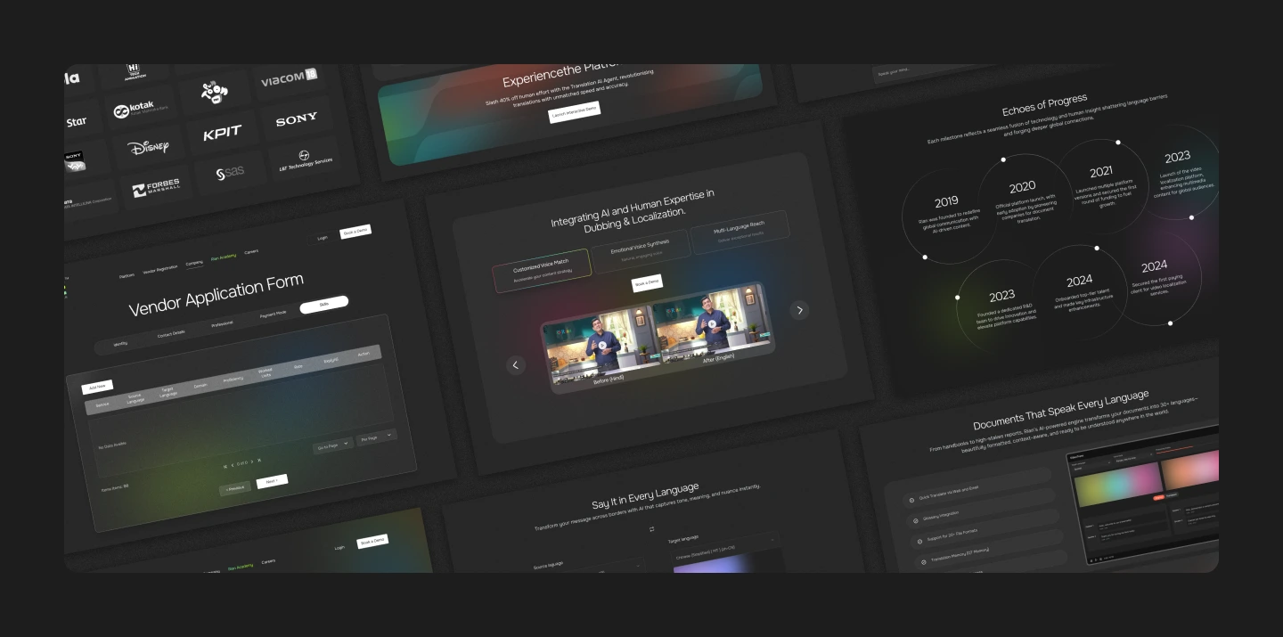Click Book a Demo beside Login on Vendor page

tap(355, 232)
